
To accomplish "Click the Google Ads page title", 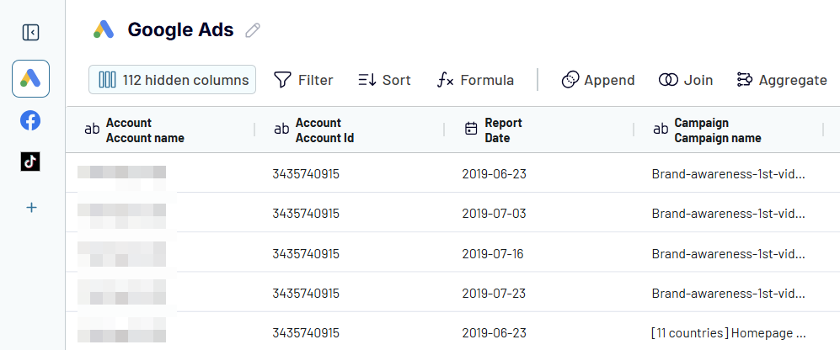I will pyautogui.click(x=180, y=30).
